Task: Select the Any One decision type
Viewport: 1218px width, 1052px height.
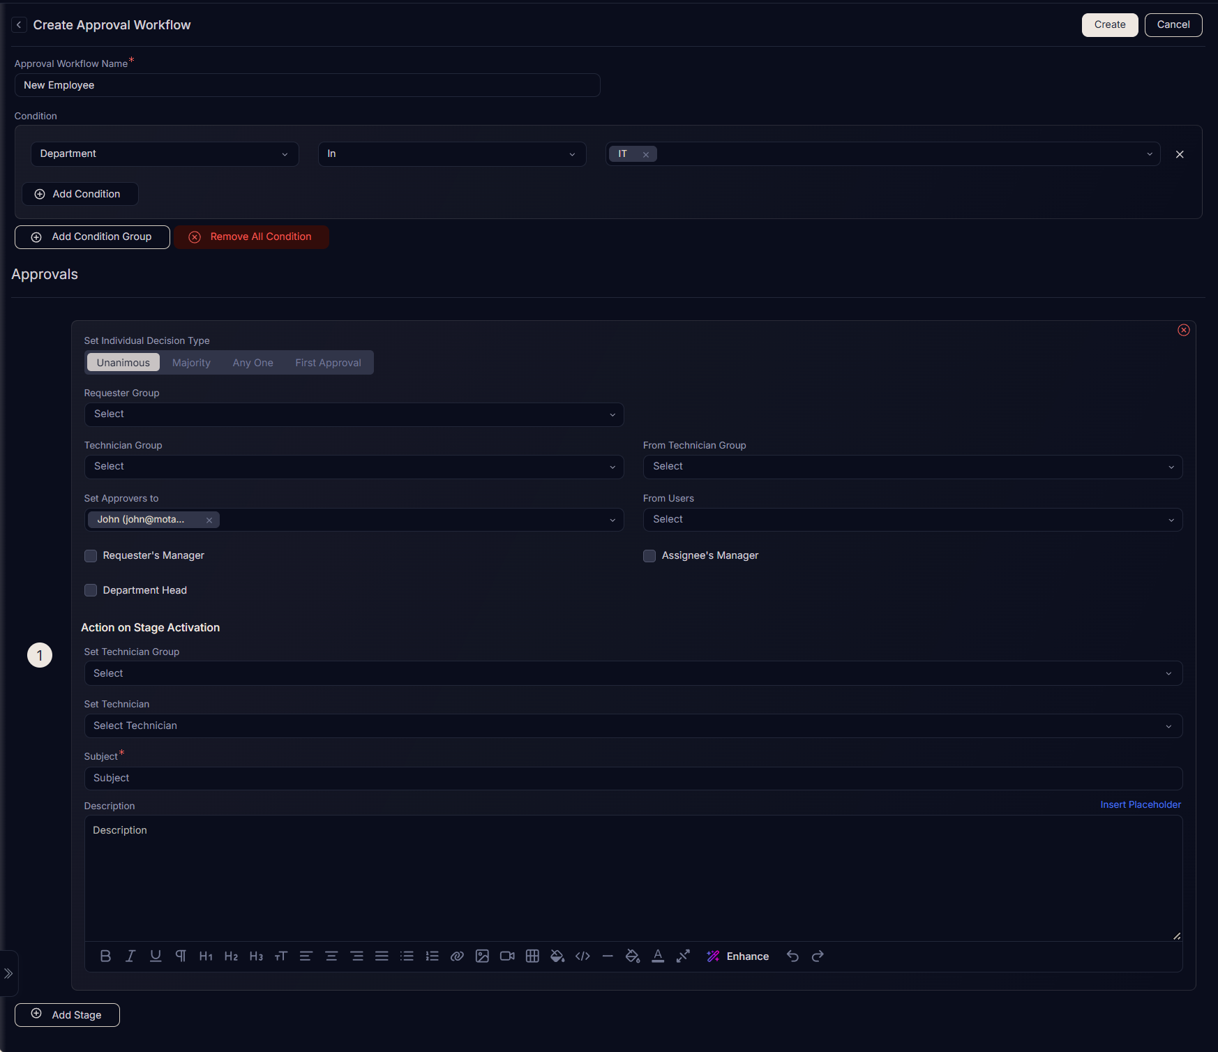Action: (x=253, y=363)
